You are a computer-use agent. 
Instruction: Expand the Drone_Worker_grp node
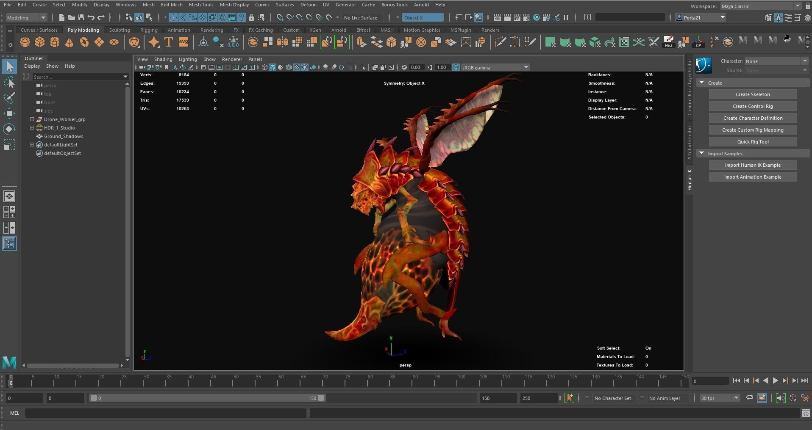[x=32, y=119]
